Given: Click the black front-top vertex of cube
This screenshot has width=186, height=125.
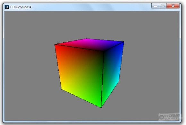Looking at the screenshot, I should tap(103, 51).
